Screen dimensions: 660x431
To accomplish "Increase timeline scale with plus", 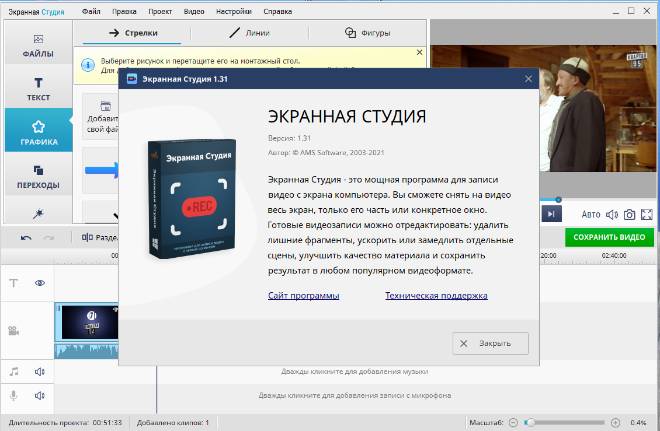I will pos(616,423).
